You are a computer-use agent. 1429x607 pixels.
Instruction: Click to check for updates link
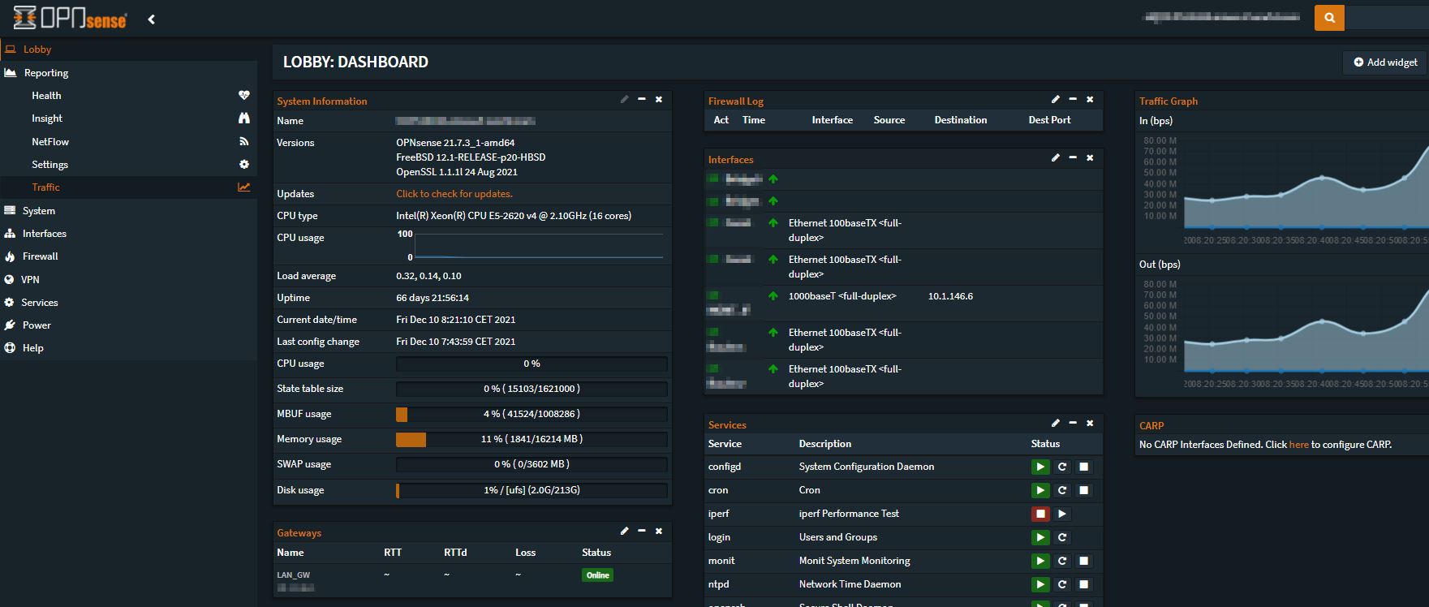[x=454, y=194]
